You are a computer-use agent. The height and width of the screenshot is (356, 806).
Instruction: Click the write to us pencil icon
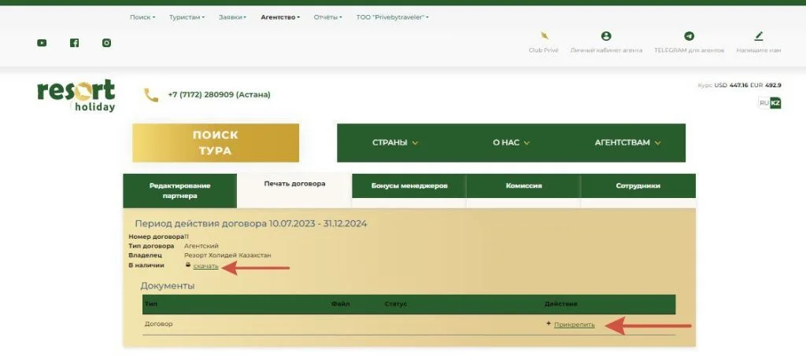[759, 36]
